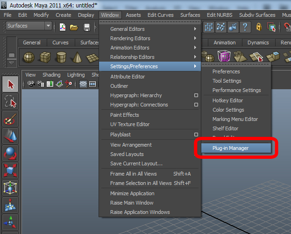Switch to the Curves shelf tab

pyautogui.click(x=61, y=43)
